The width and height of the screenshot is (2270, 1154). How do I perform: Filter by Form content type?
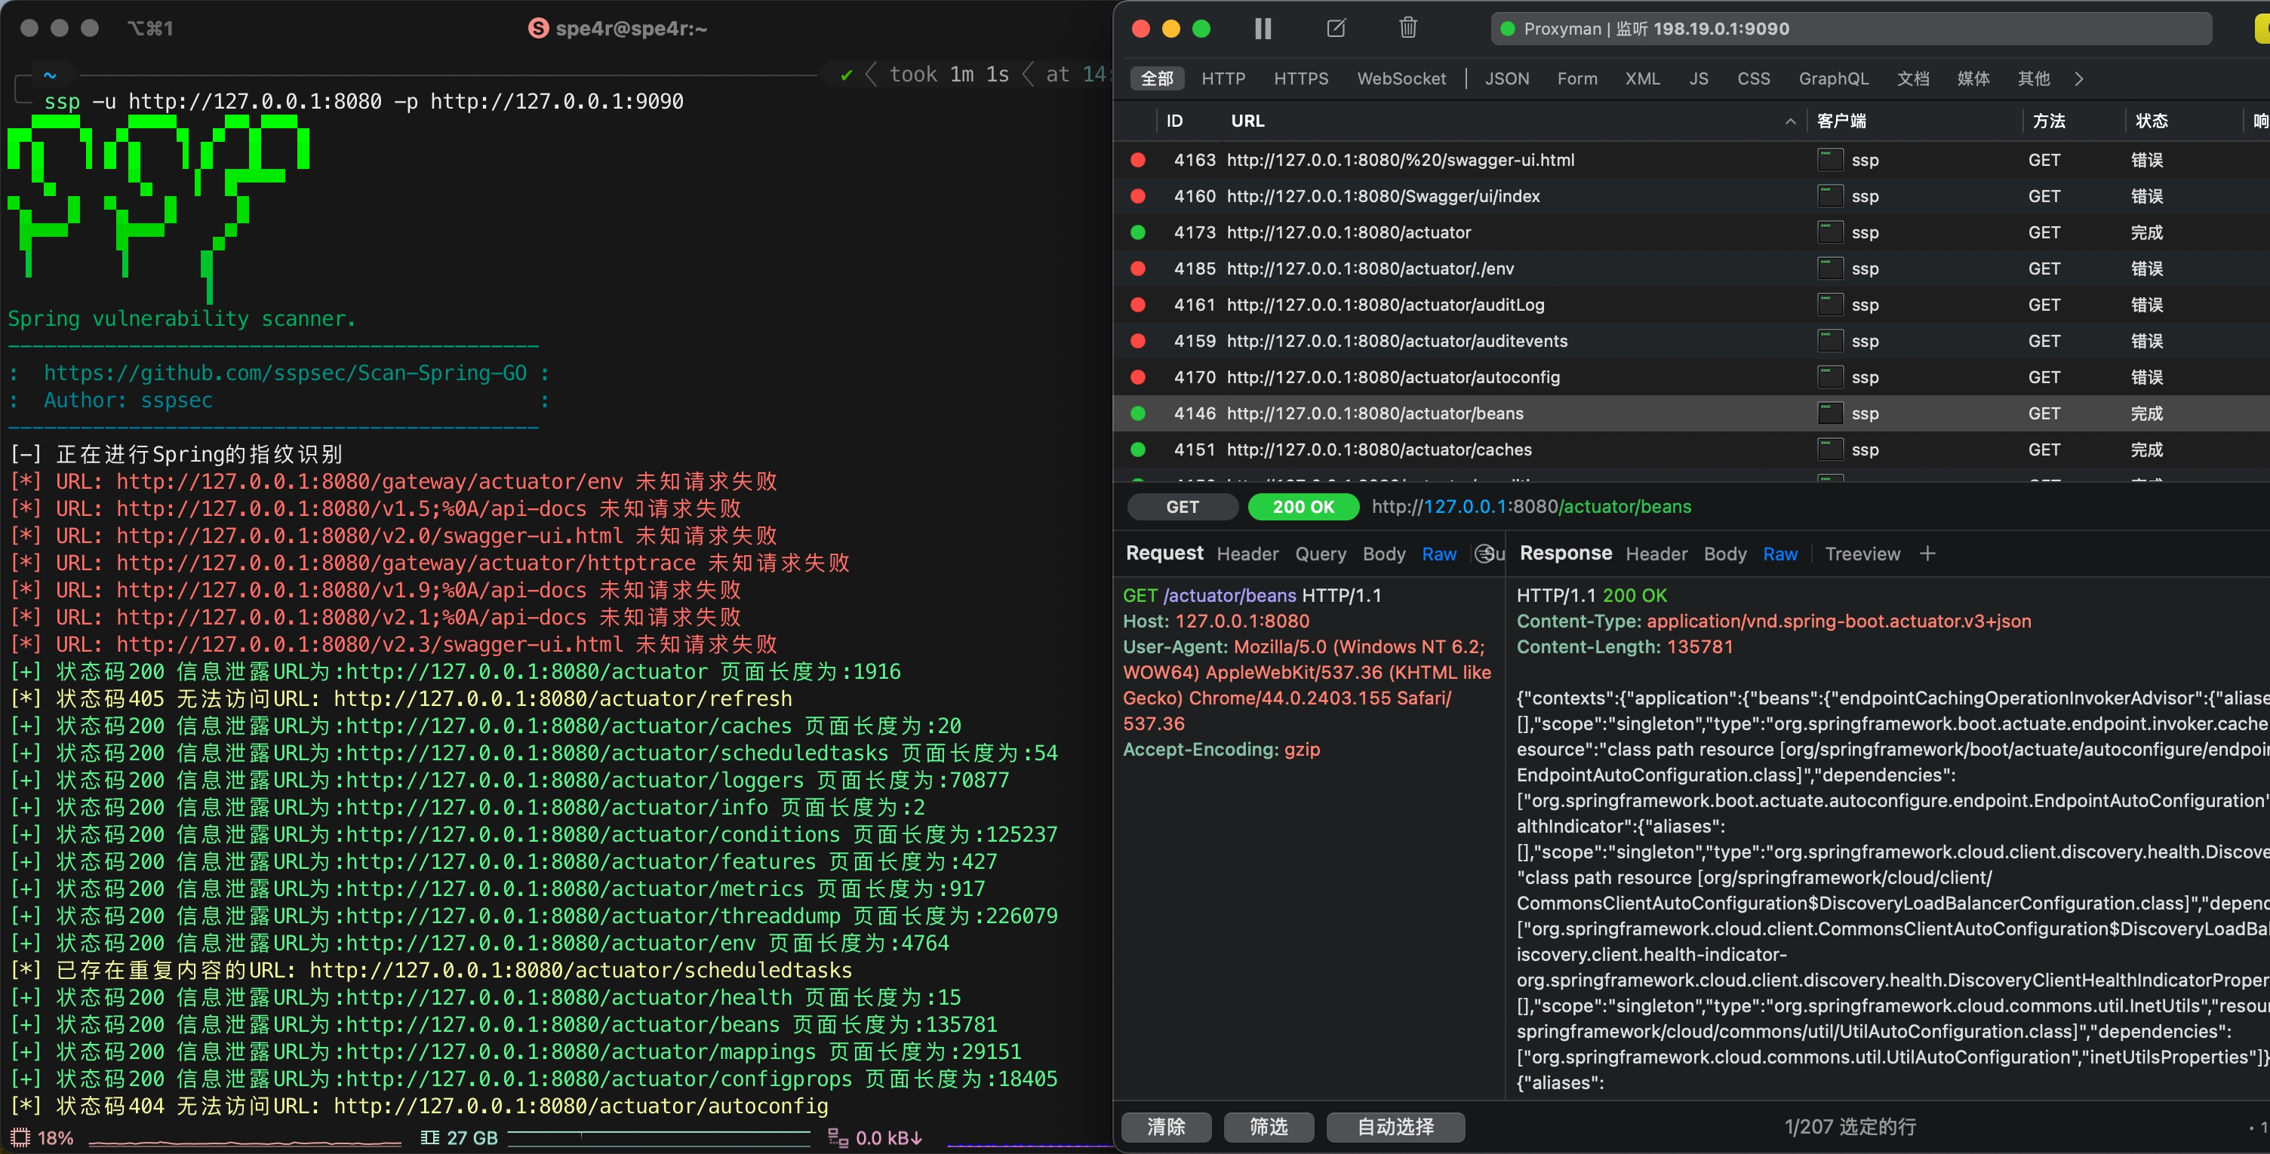[x=1576, y=78]
